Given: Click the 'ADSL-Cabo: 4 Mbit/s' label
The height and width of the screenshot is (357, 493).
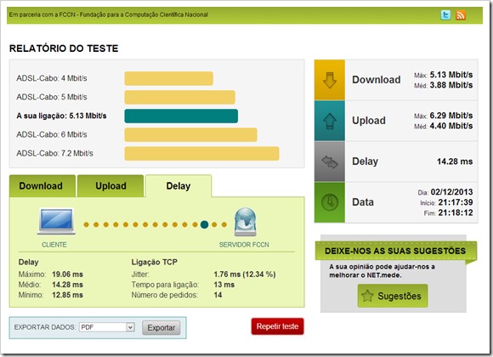Looking at the screenshot, I should click(x=52, y=78).
